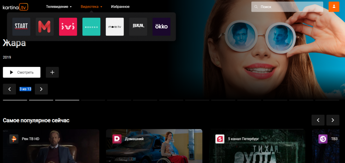345x163 pixels.
Task: Open the Рен ТВ HD channel thumbnail
Action: point(51,146)
